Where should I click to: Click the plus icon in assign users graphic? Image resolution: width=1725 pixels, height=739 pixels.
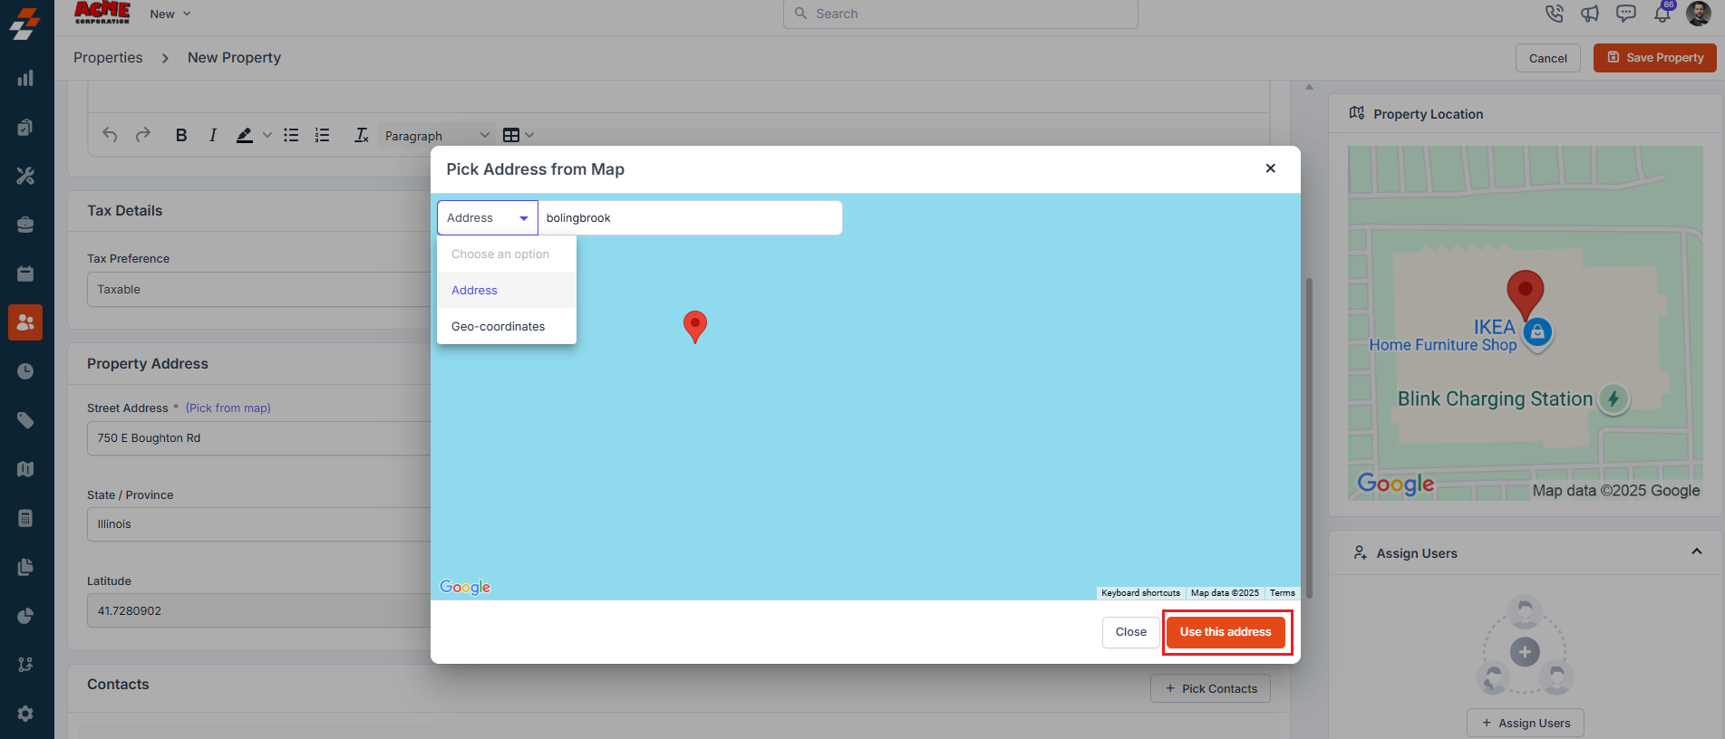tap(1525, 651)
